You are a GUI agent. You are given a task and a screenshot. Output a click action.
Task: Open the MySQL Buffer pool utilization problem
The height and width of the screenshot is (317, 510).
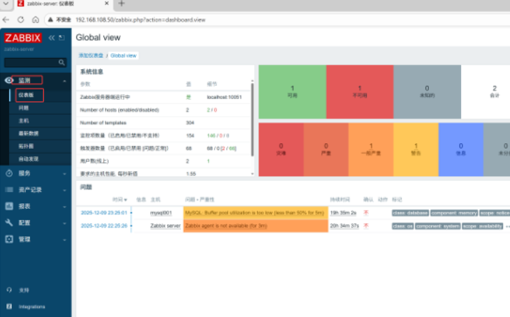coord(255,213)
